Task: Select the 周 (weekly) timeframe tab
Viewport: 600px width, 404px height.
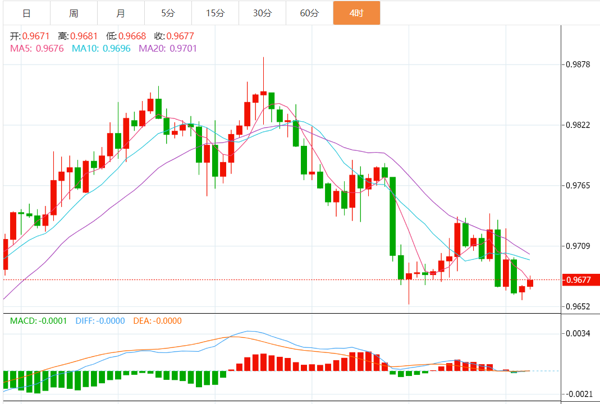Action: [74, 13]
